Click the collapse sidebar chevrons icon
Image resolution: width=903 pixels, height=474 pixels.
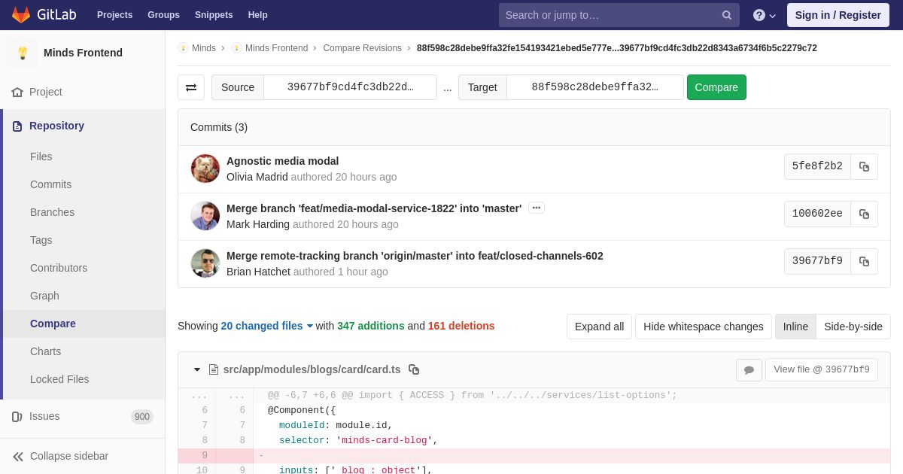(18, 456)
